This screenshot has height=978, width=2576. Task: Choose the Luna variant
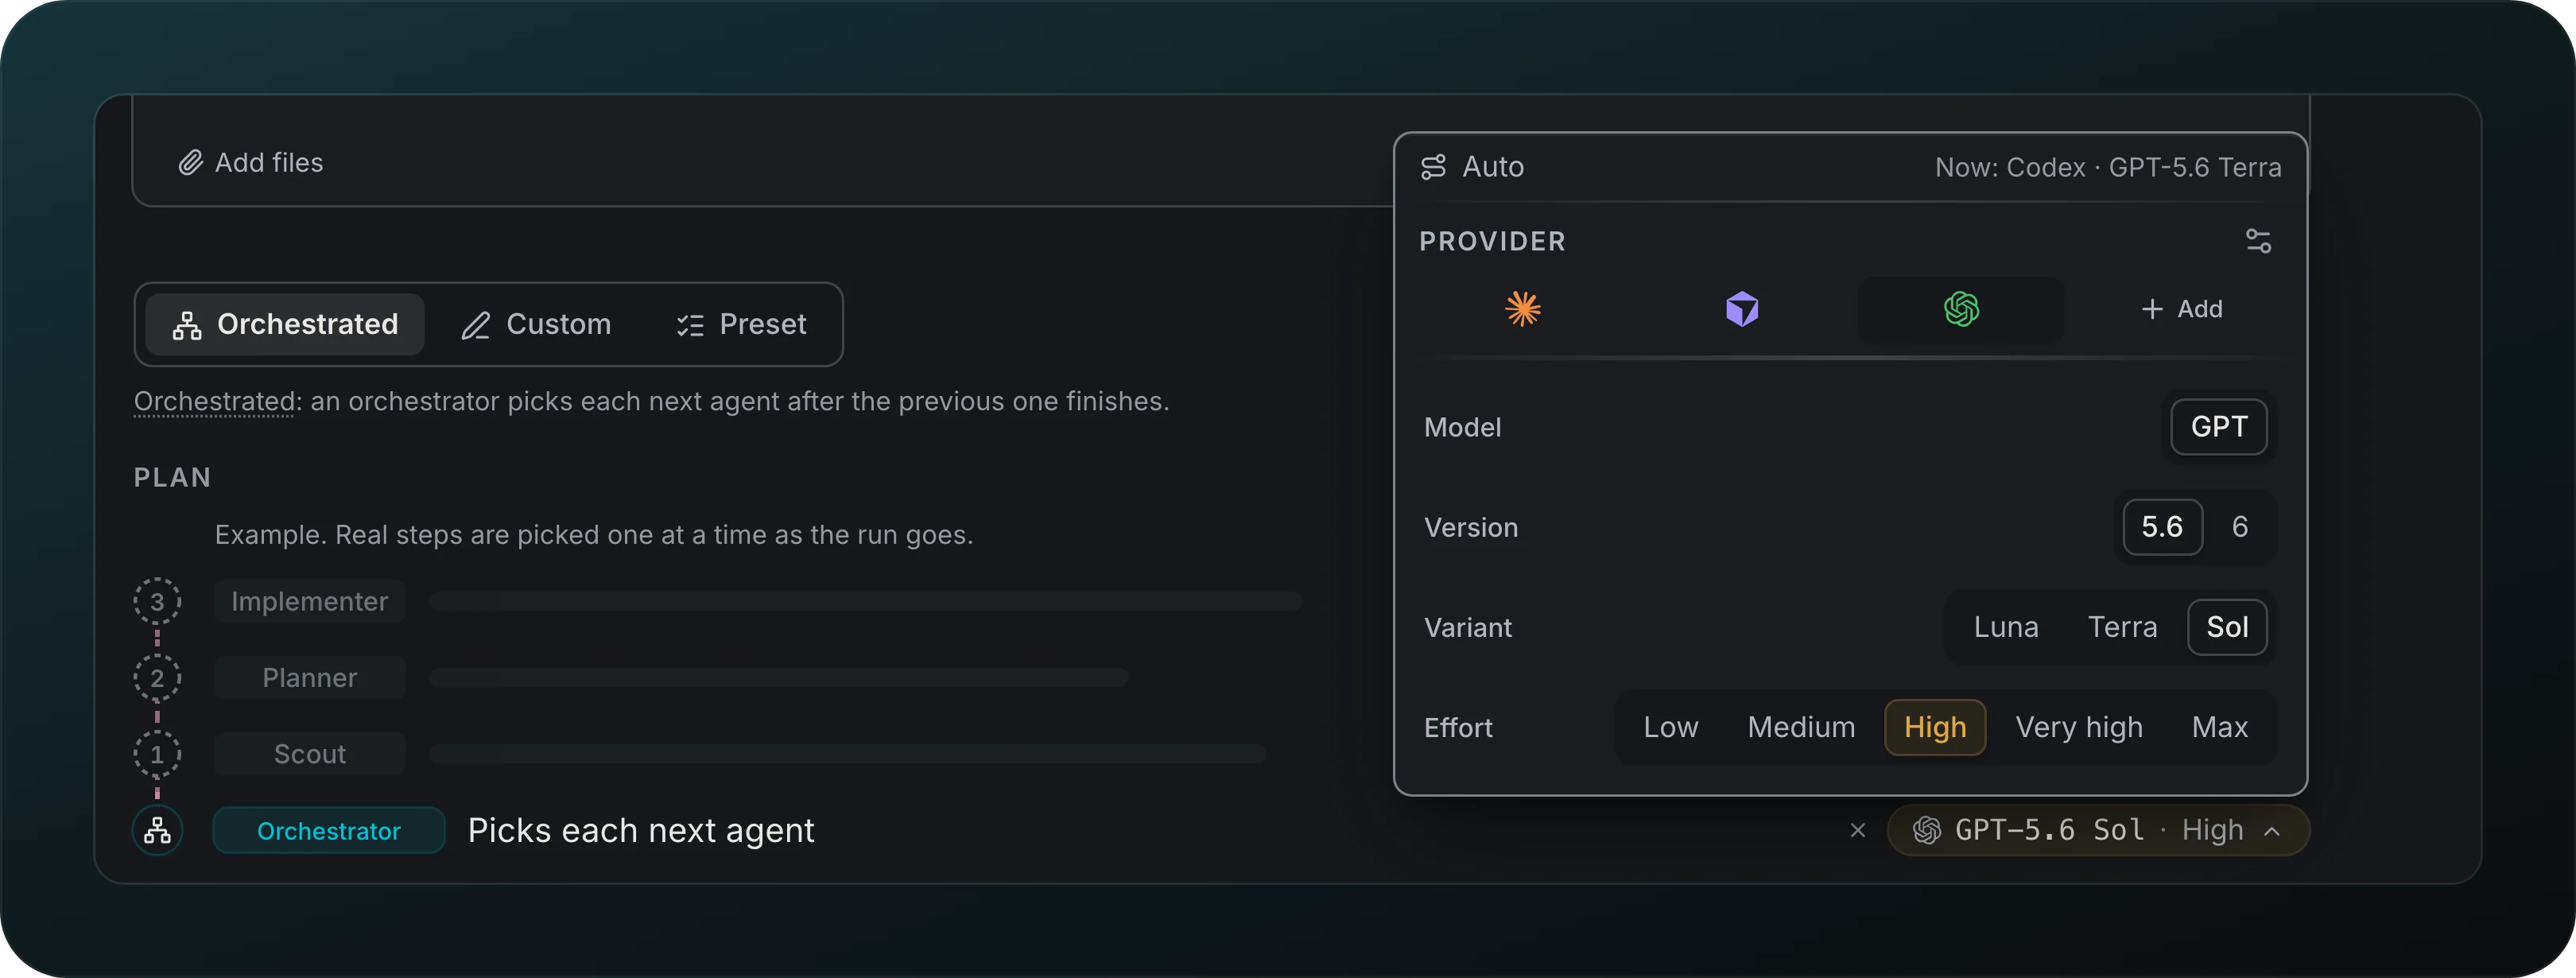click(x=2005, y=627)
